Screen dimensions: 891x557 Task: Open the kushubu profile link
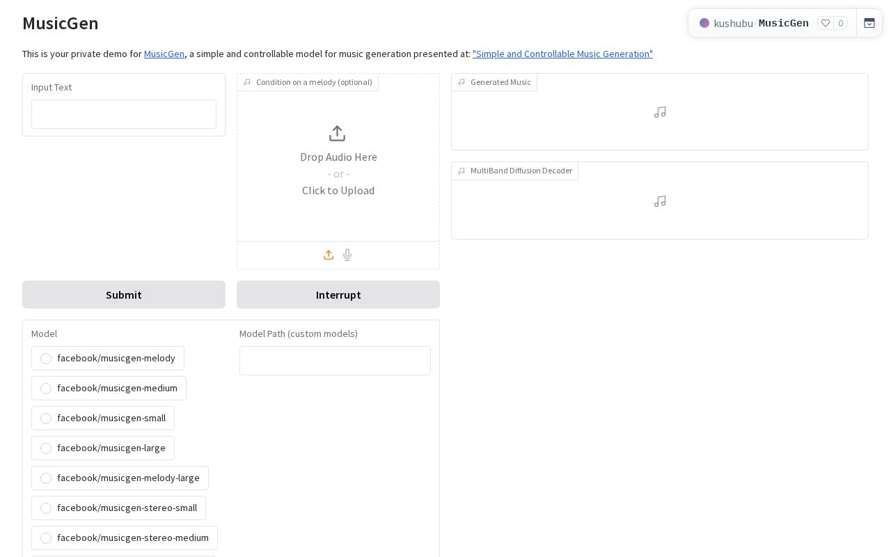[x=733, y=23]
